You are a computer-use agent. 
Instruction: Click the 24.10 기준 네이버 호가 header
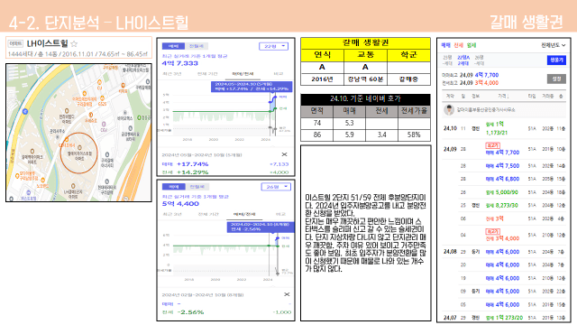pyautogui.click(x=365, y=99)
